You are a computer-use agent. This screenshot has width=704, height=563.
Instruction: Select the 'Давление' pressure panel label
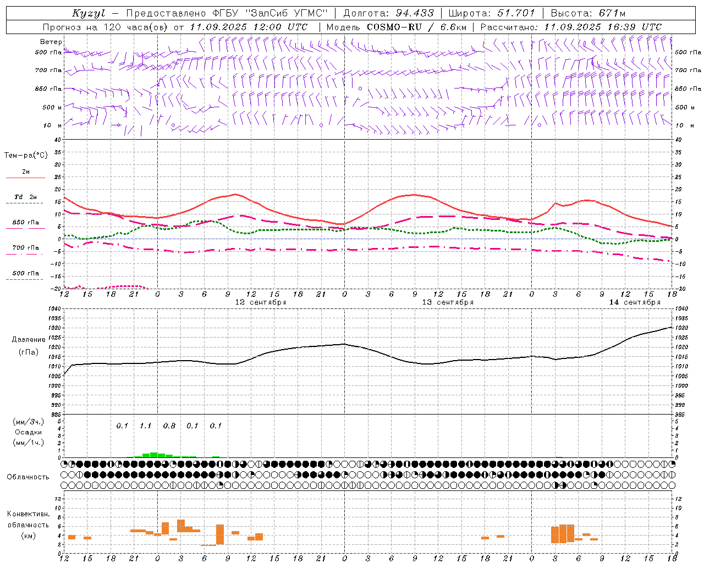(x=29, y=340)
